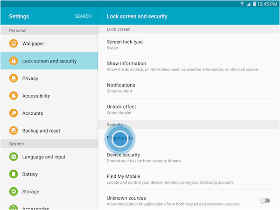Tap the Personal section header
Image resolution: width=280 pixels, height=210 pixels.
pos(49,30)
